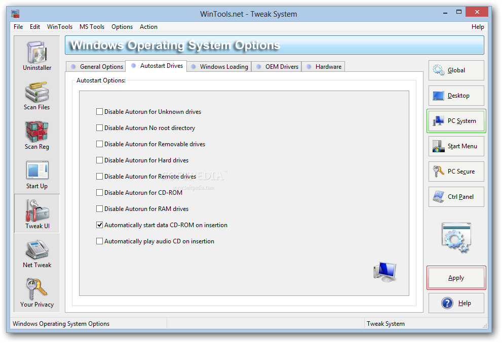Close the WinTools.net window
The width and height of the screenshot is (502, 343).
(477, 12)
